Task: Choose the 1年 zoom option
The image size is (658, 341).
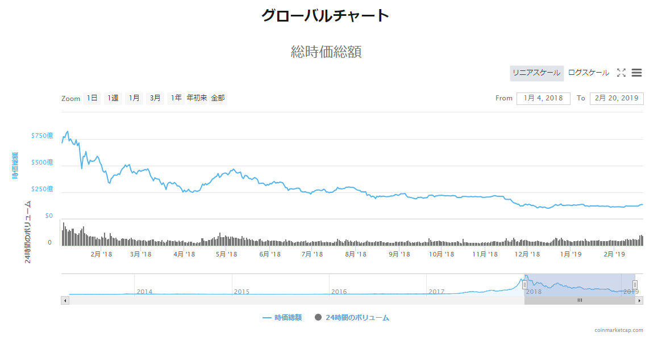Action: [x=176, y=98]
